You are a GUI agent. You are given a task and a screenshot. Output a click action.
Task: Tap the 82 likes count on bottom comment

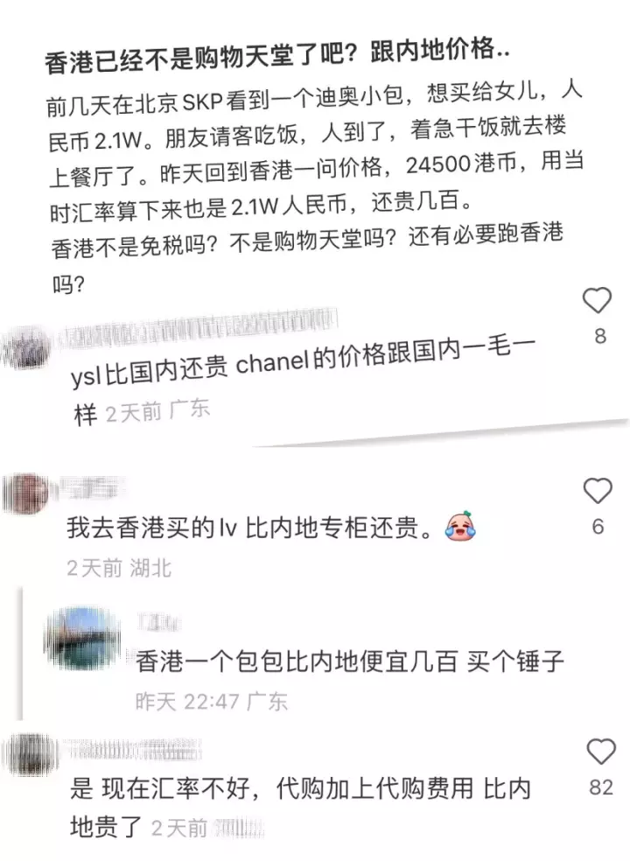click(x=601, y=787)
